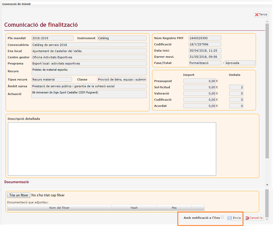The width and height of the screenshot is (274, 227).
Task: Click the main panel scroll-up arrow
Action: tap(267, 22)
